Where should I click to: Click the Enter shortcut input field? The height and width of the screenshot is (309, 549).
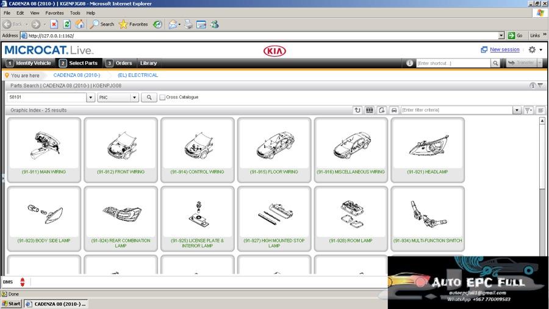pyautogui.click(x=453, y=63)
